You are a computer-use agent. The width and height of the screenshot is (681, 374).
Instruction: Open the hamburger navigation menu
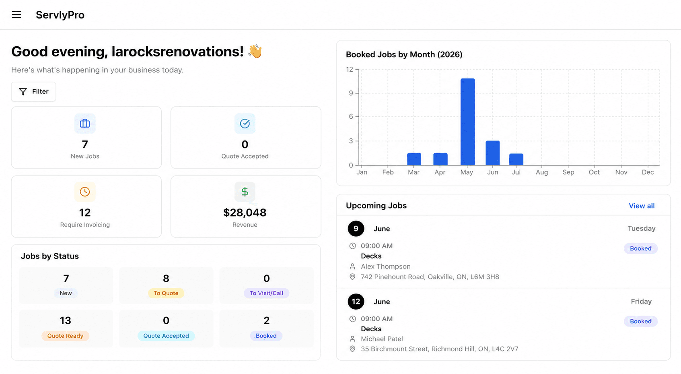16,15
